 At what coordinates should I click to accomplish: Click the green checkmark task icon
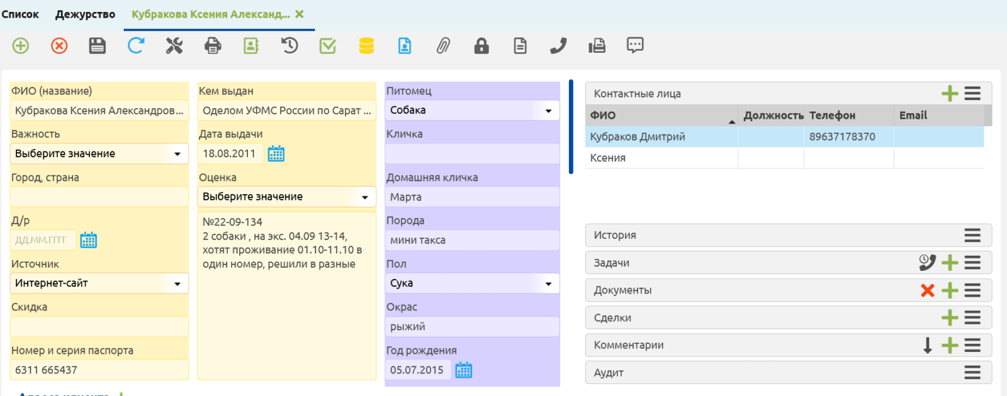click(328, 46)
